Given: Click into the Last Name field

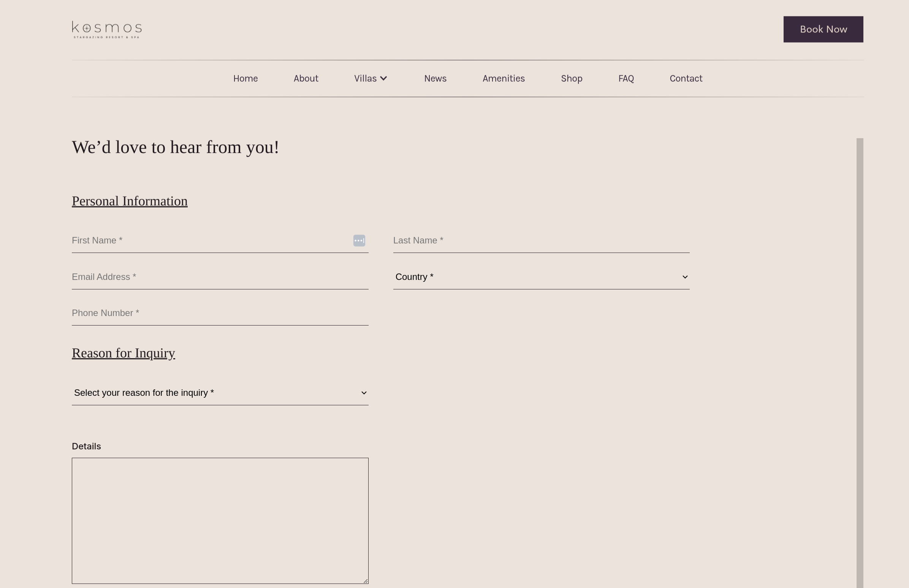Looking at the screenshot, I should [x=541, y=240].
